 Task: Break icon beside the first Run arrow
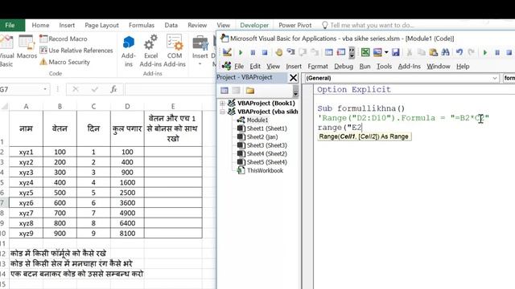point(253,52)
